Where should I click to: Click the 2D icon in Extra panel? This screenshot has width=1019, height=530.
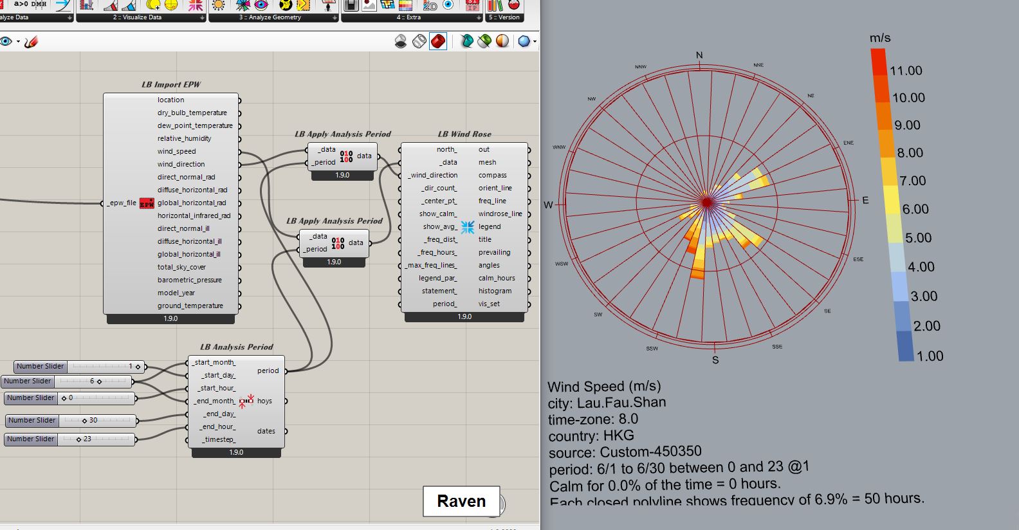tap(430, 5)
